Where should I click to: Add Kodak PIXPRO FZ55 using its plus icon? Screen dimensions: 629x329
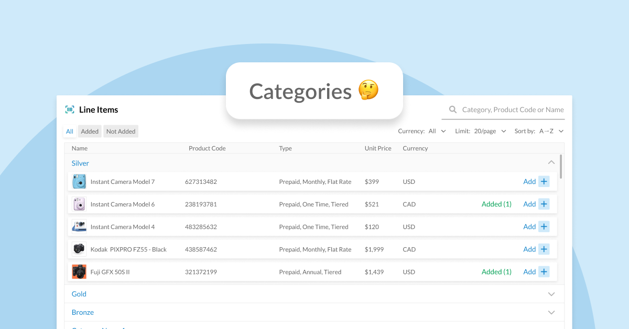544,249
